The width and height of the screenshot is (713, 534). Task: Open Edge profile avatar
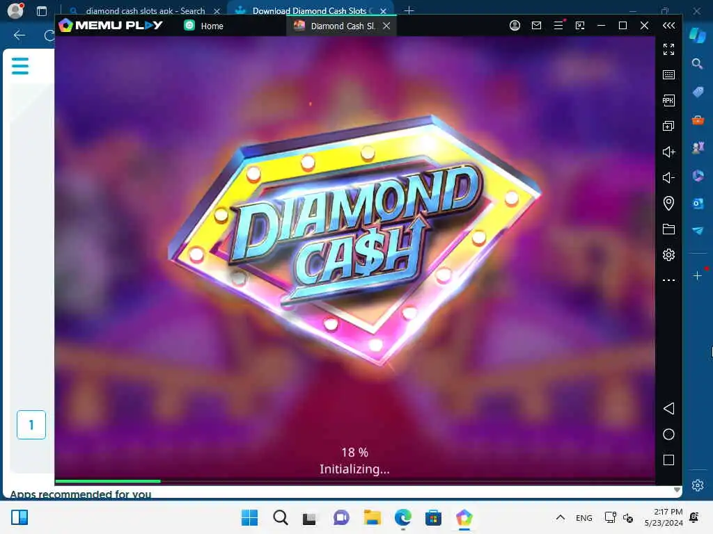16,10
